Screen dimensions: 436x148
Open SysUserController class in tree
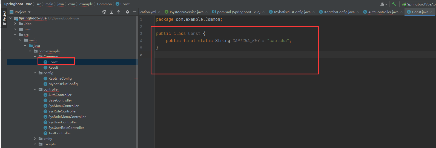pos(63,122)
